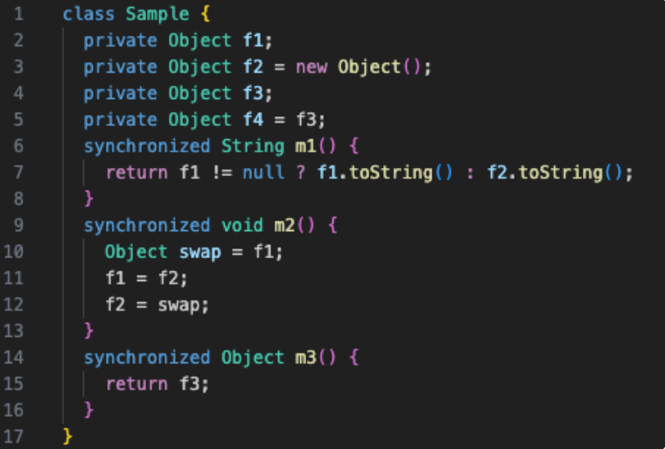Click the String return type on line 6
This screenshot has height=449, width=665.
pos(253,146)
